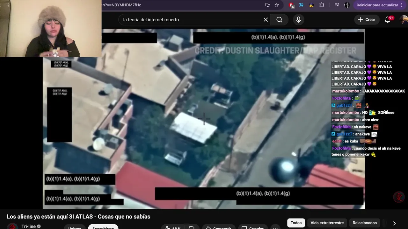Image resolution: width=408 pixels, height=229 pixels.
Task: Open the penguin-like extension icon
Action: click(311, 5)
